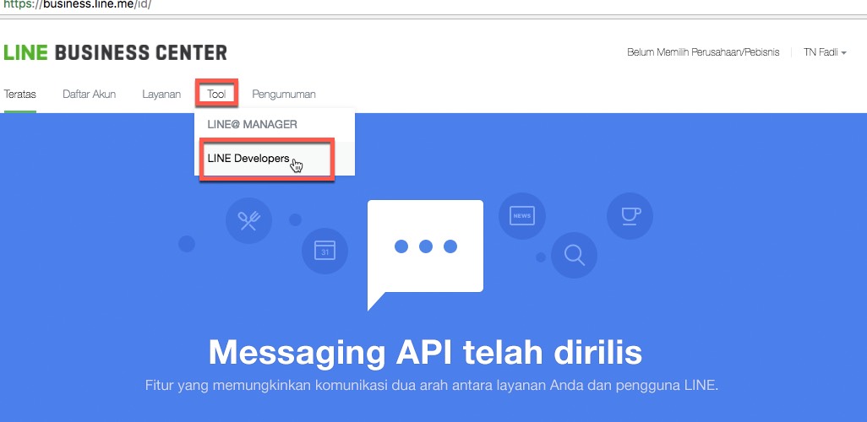
Task: Click 'Messaging API telah dirilis' headline
Action: coord(425,353)
